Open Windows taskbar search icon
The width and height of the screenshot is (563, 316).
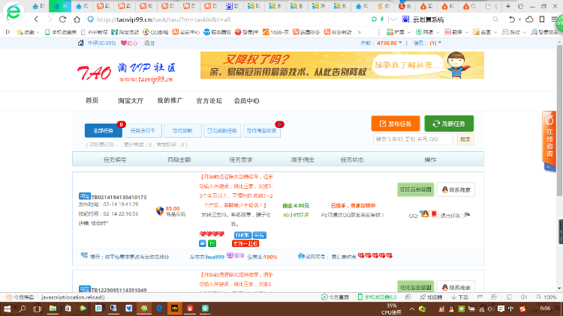pyautogui.click(x=23, y=309)
